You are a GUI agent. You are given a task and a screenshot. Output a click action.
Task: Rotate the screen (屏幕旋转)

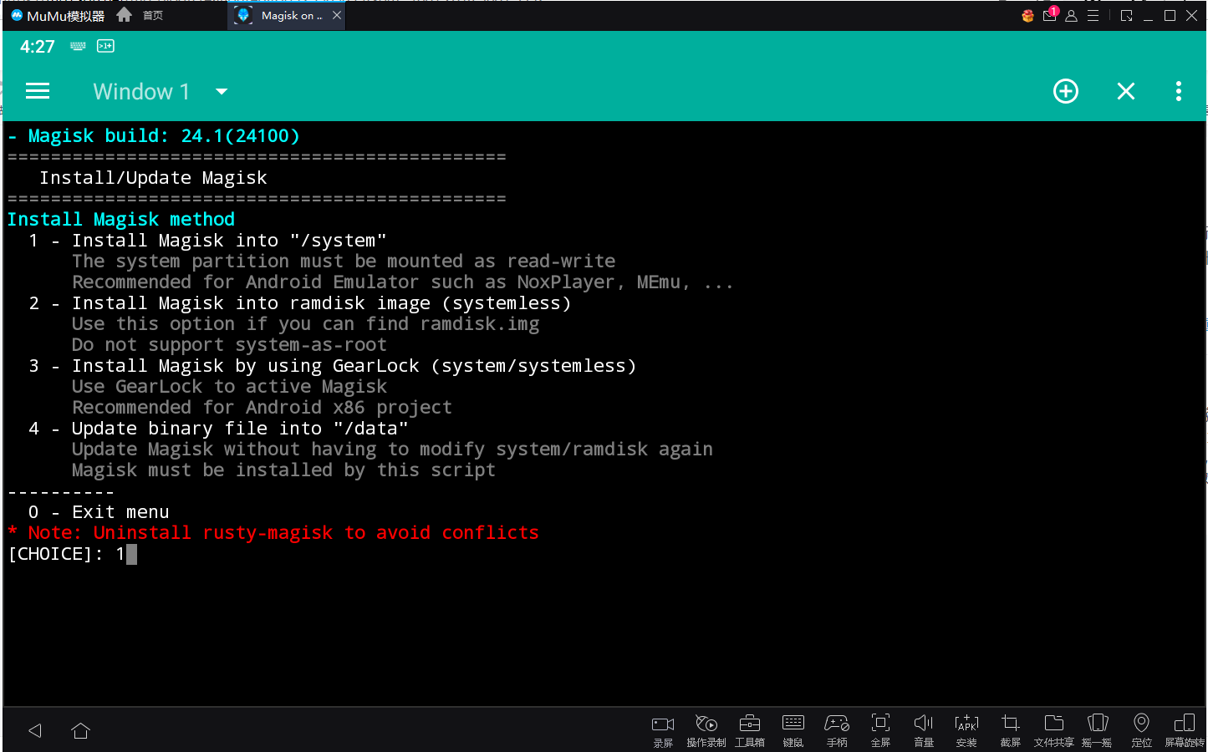(1185, 730)
